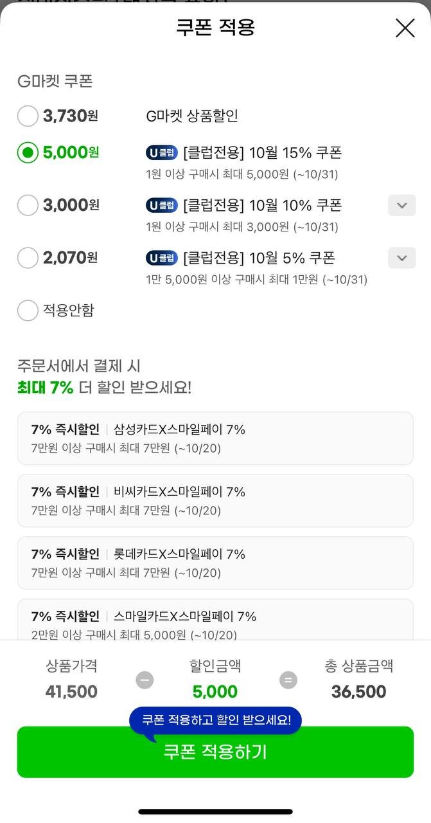Click U클럽 badge on 10% coupon

(x=161, y=206)
